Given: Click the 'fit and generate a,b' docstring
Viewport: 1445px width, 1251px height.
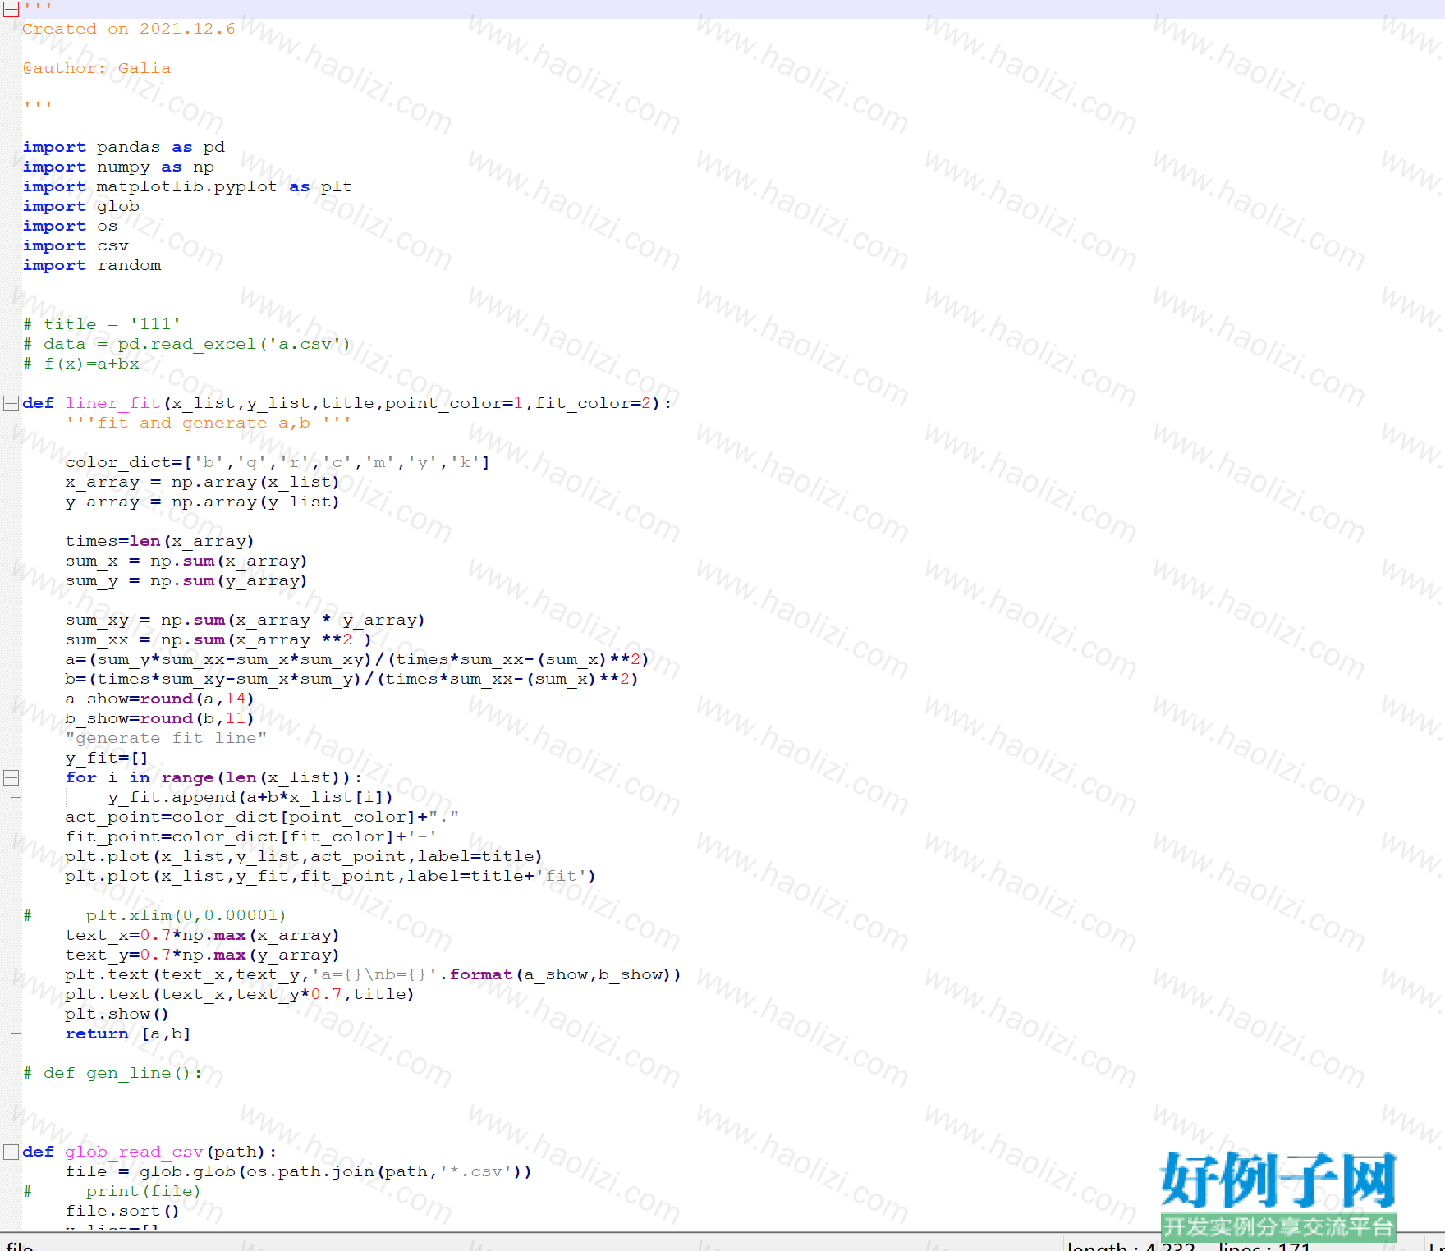Looking at the screenshot, I should pos(209,423).
